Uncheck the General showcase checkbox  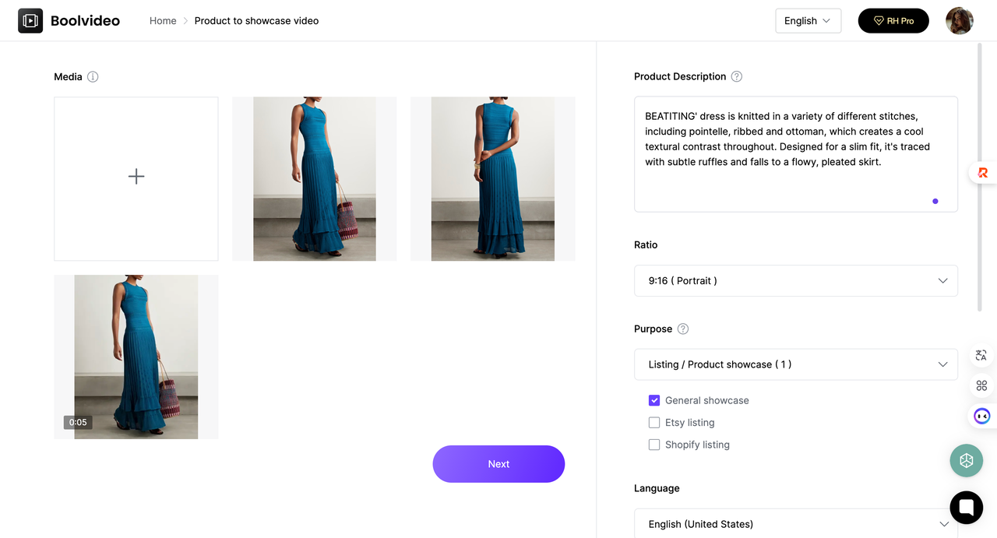654,400
